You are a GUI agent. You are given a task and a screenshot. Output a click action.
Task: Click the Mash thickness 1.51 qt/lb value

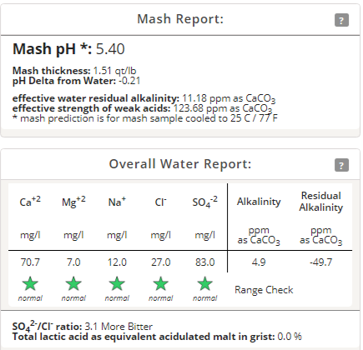(x=114, y=71)
